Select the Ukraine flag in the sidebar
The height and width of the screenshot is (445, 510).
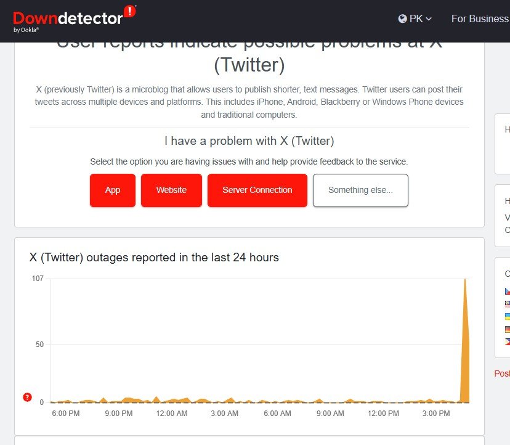tap(507, 316)
